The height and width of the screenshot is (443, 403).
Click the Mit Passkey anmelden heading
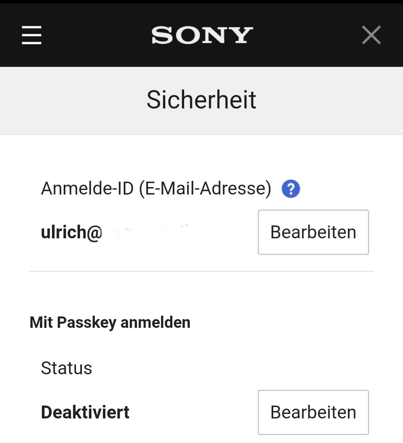click(x=110, y=323)
